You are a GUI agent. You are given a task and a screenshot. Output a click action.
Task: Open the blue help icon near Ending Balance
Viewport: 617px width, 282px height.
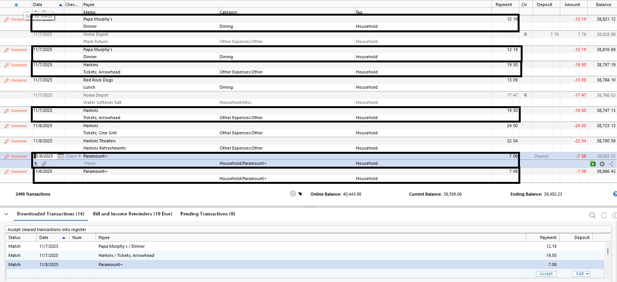pyautogui.click(x=615, y=194)
